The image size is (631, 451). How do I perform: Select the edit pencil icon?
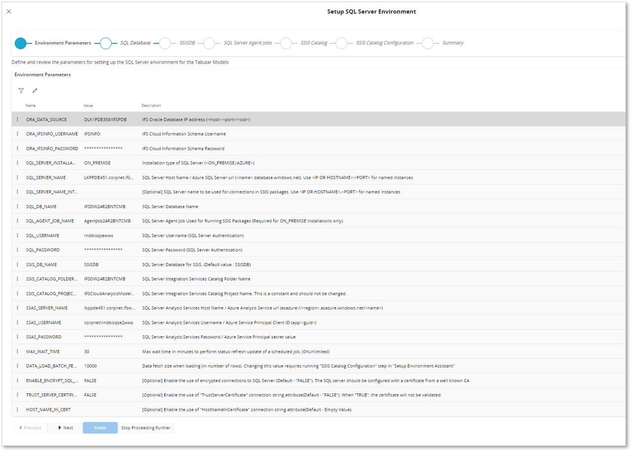[34, 90]
